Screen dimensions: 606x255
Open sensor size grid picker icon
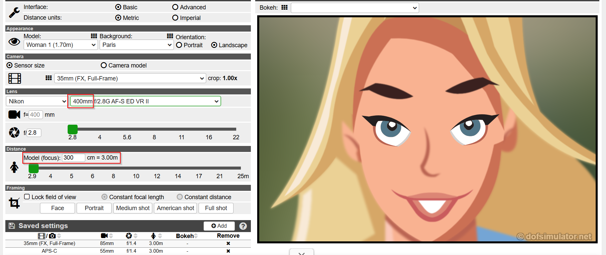[x=49, y=78]
